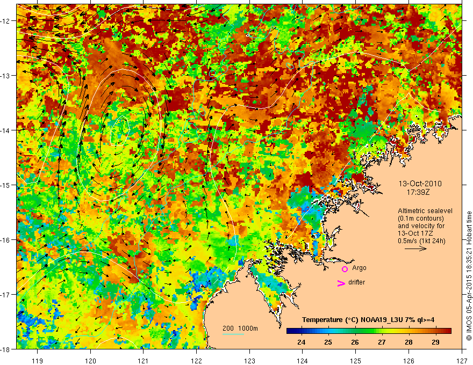The image size is (473, 365).
Task: Click the '13-Oct-2010' date text
Action: point(420,184)
